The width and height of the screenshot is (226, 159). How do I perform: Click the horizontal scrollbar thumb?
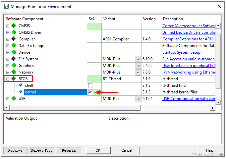point(75,108)
